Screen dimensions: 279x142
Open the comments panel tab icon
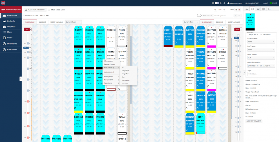click(x=258, y=9)
